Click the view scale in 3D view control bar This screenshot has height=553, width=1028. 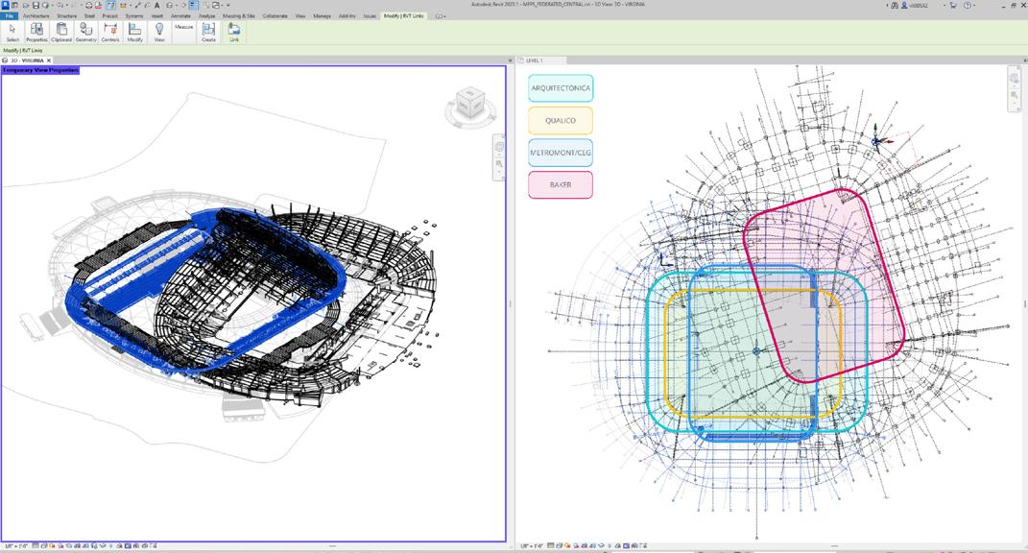[16, 545]
